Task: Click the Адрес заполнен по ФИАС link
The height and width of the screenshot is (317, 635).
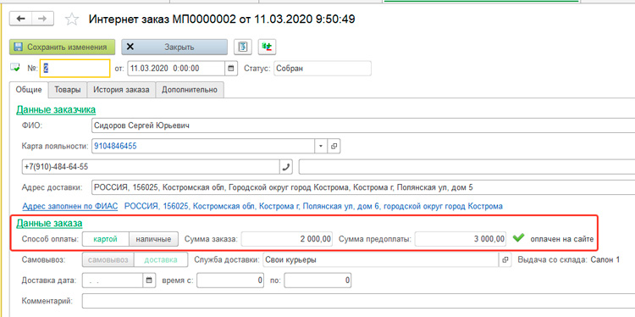Action: point(70,206)
